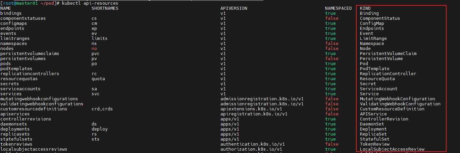Select the true value for bindings row
460x153 pixels.
(x=330, y=13)
